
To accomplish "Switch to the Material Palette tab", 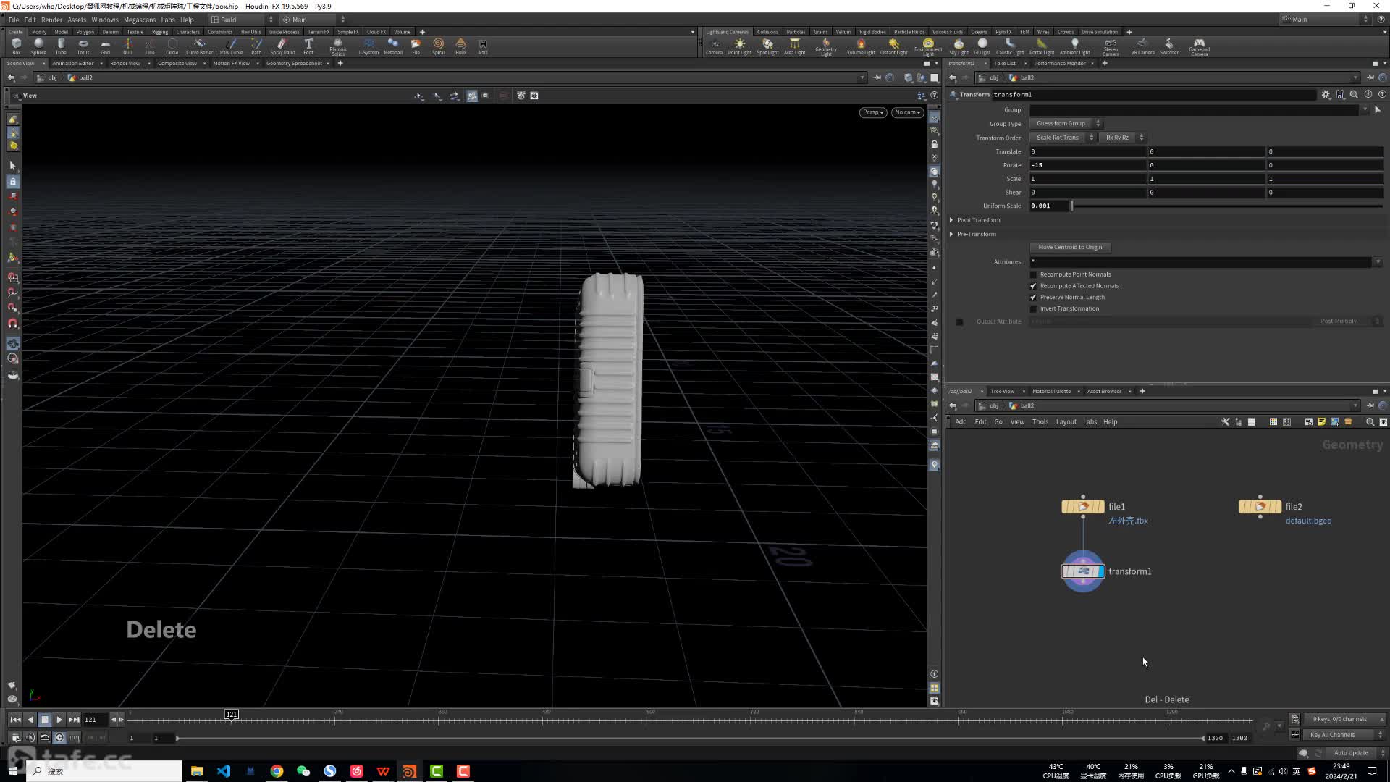I will (1051, 392).
